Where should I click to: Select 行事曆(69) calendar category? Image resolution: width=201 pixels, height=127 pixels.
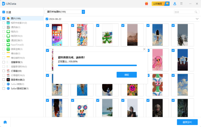(16, 71)
